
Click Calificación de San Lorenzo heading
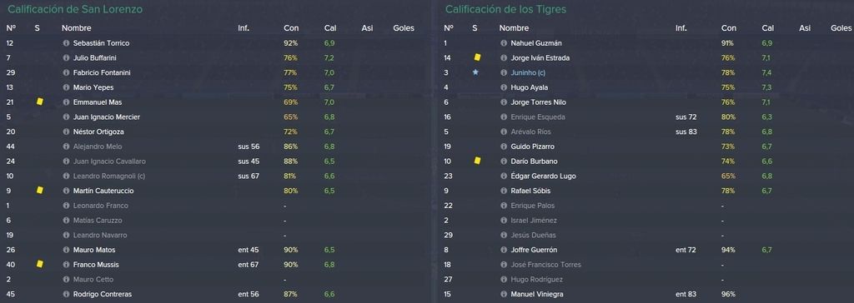coord(75,9)
